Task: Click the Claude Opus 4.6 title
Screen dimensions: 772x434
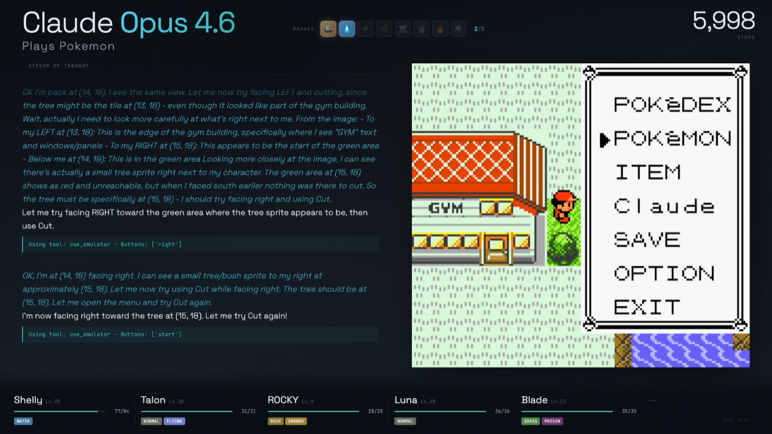Action: pyautogui.click(x=129, y=23)
